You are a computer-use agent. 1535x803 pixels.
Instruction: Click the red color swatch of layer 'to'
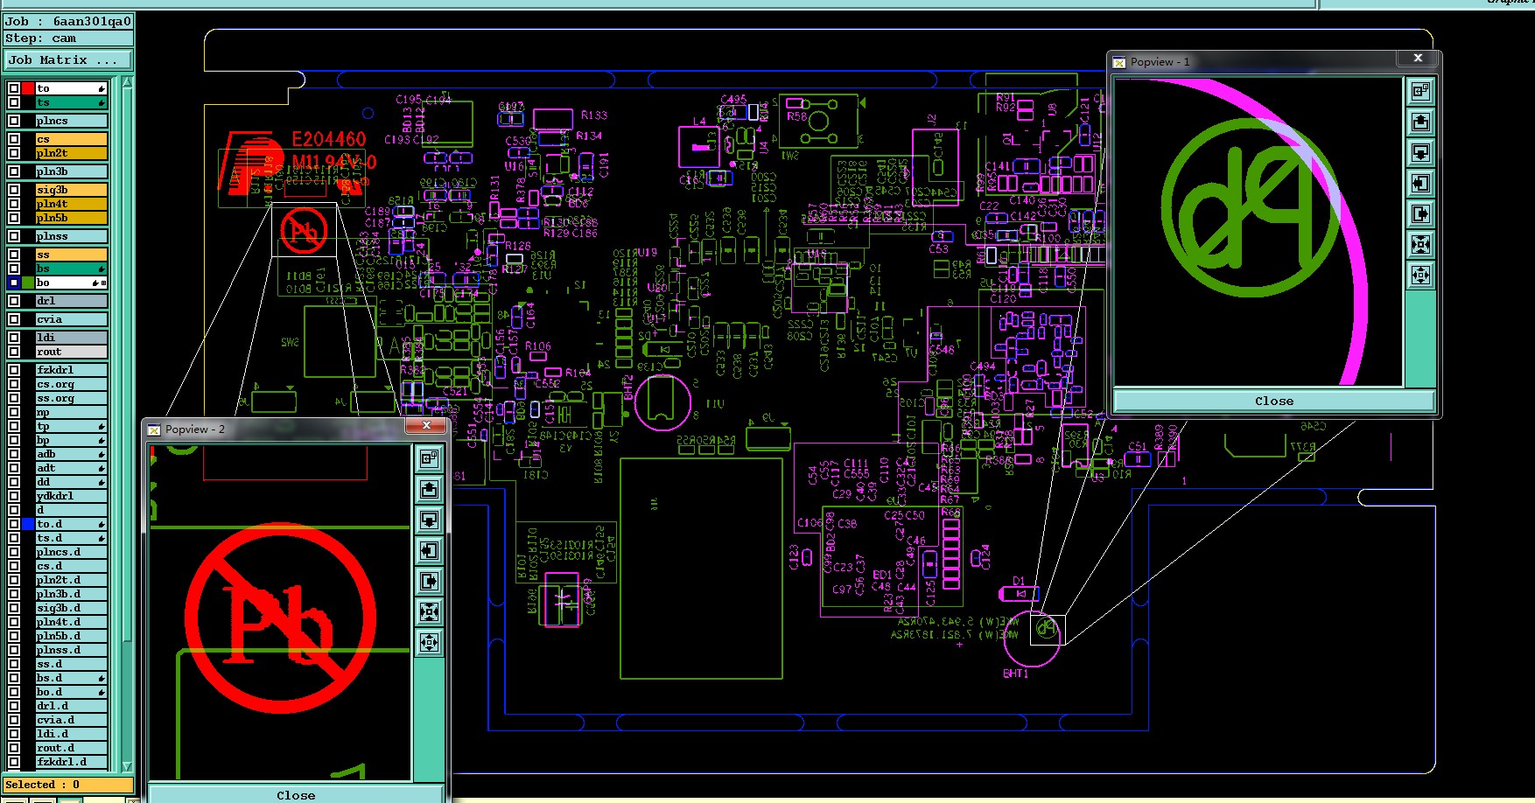point(28,88)
